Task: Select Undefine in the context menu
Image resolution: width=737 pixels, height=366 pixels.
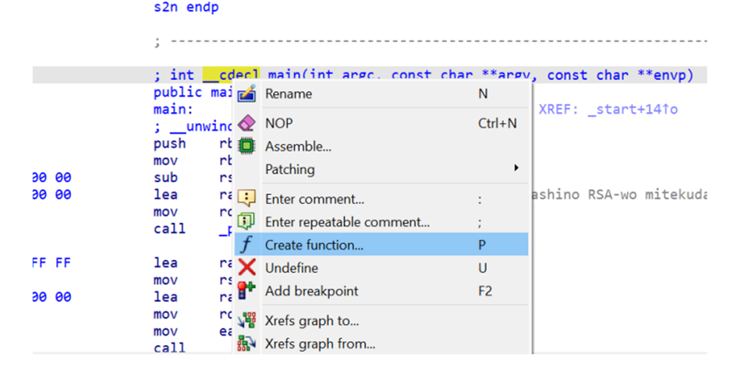Action: click(381, 268)
